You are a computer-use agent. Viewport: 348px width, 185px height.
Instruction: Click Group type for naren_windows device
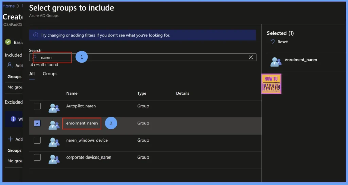[x=143, y=140]
